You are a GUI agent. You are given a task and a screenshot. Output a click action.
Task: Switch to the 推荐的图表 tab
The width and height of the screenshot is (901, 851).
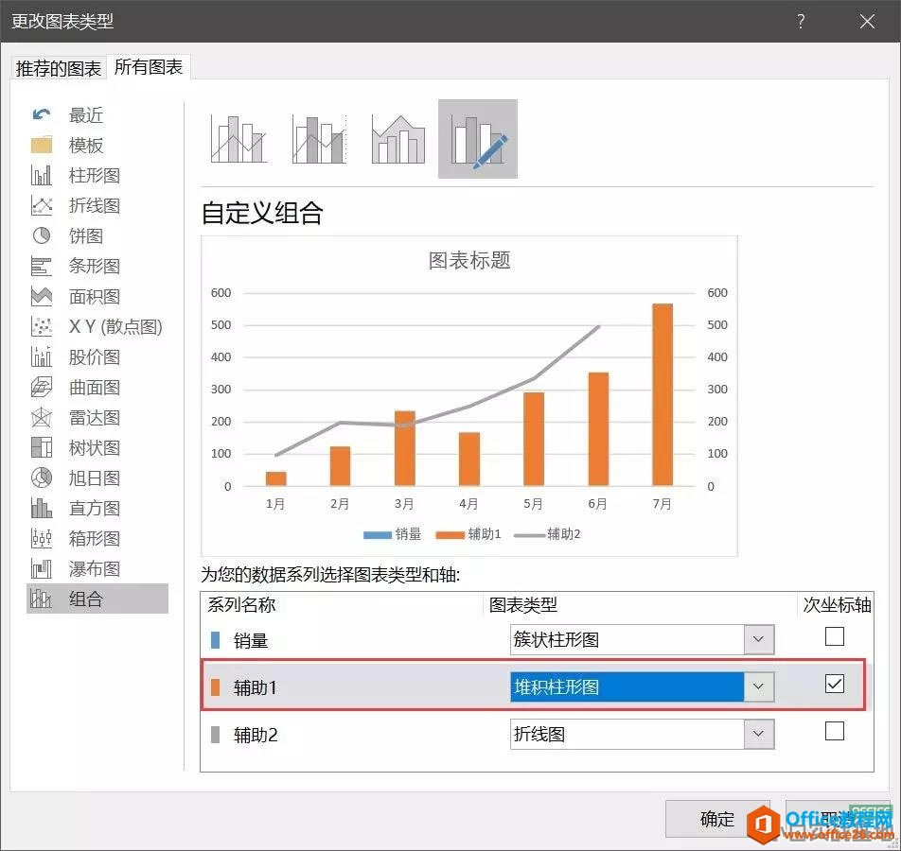pos(57,67)
